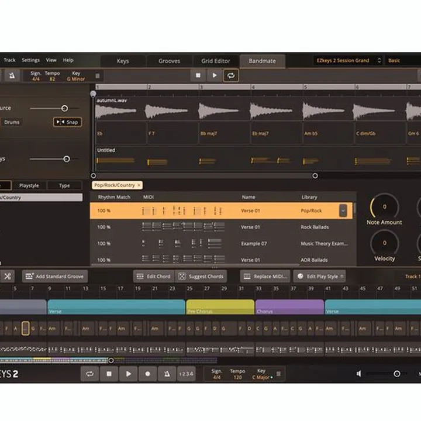The width and height of the screenshot is (421, 421).
Task: Toggle the main transport metronome
Action: click(167, 374)
